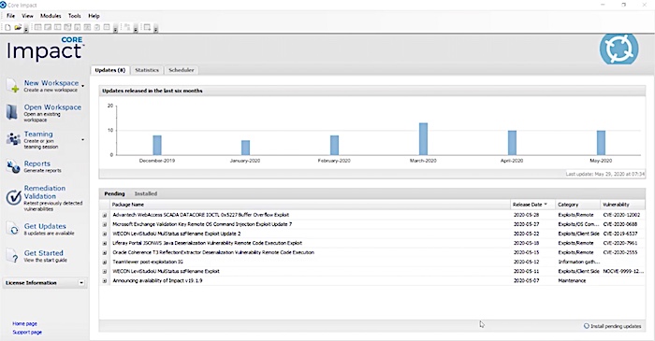Open the View menu
655x341 pixels.
tap(27, 16)
